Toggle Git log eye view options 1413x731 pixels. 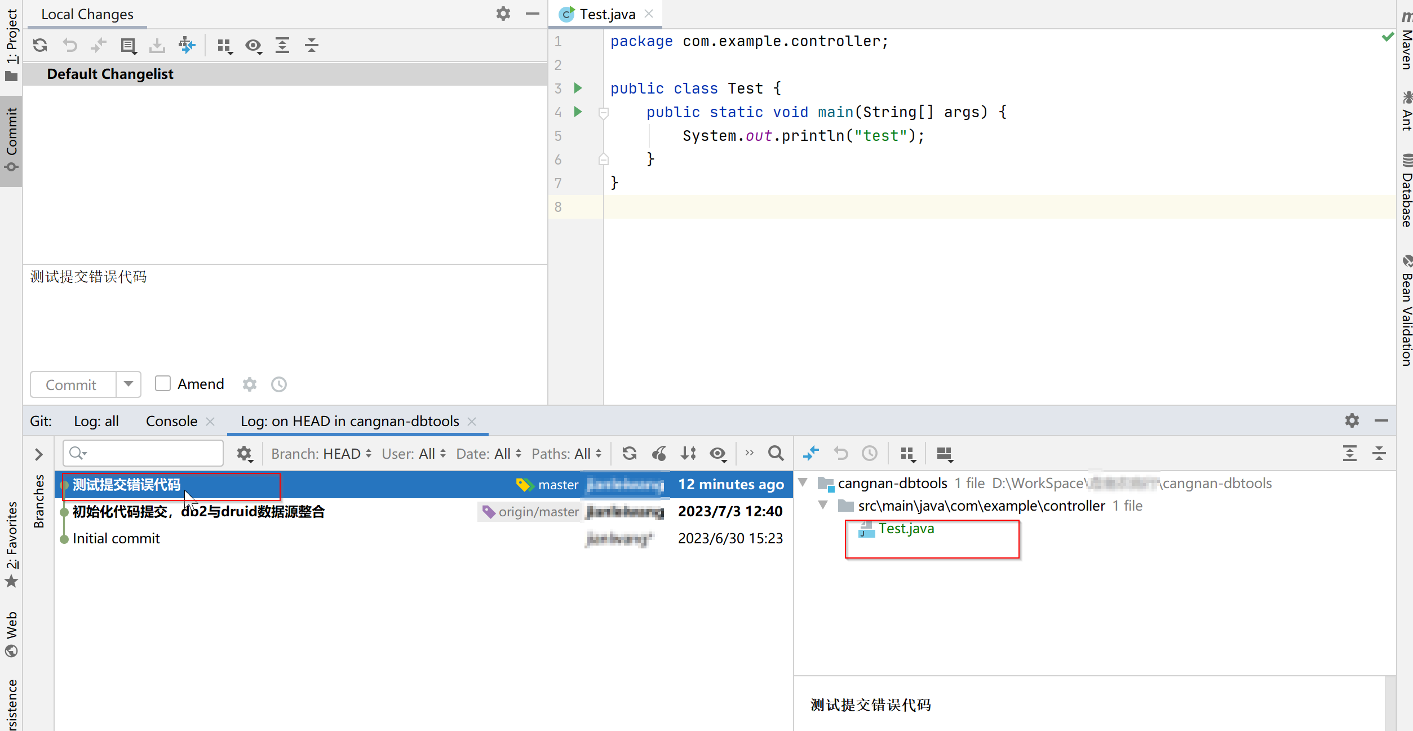[717, 454]
